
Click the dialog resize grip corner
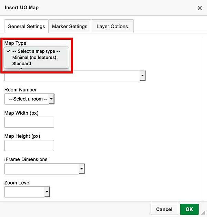[203, 212]
